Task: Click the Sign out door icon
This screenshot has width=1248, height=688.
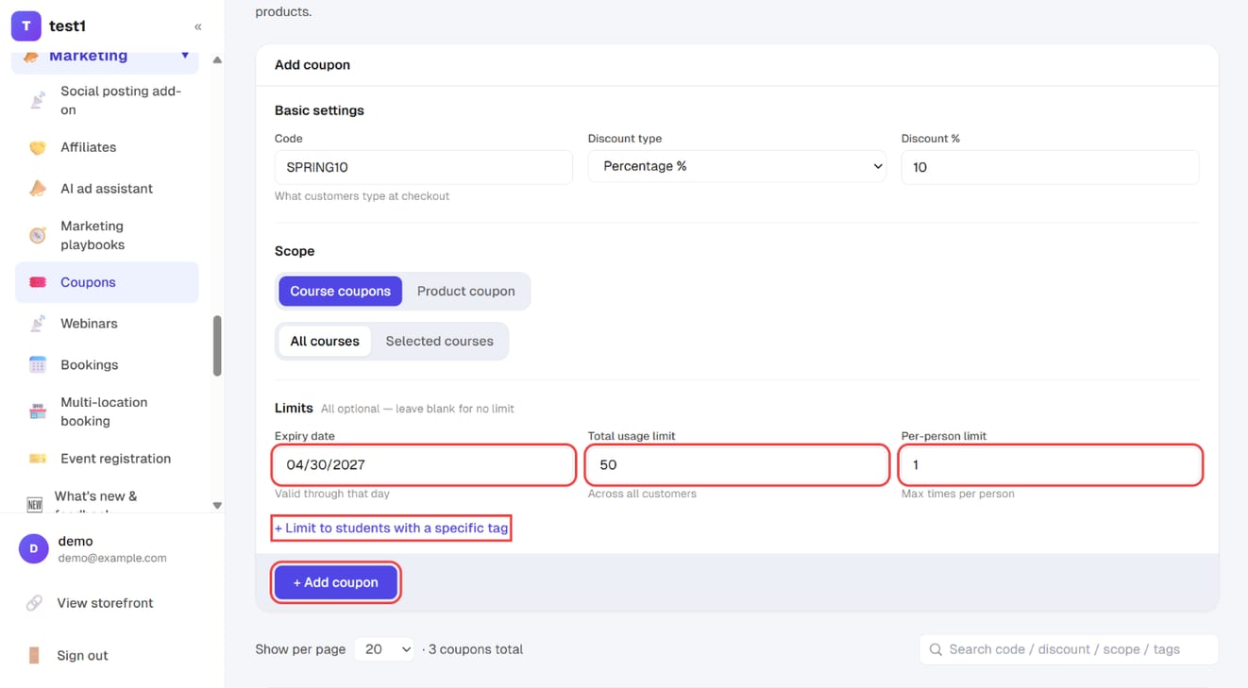Action: tap(34, 655)
